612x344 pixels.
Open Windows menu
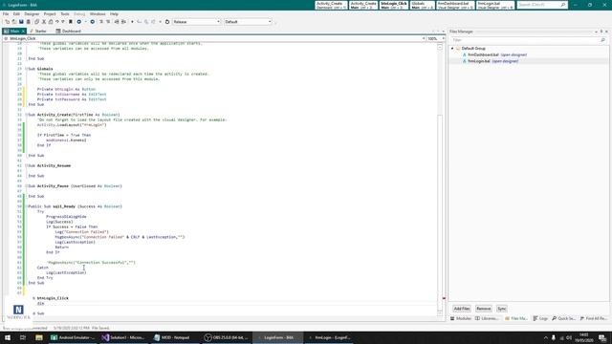[98, 14]
